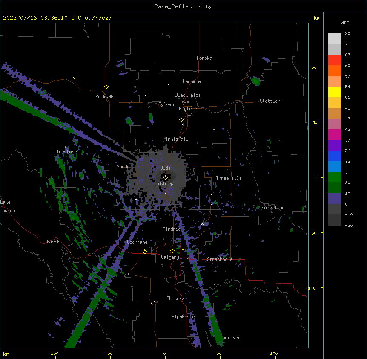The height and width of the screenshot is (359, 367).
Task: Click the Innisfail city label
Action: coord(177,139)
